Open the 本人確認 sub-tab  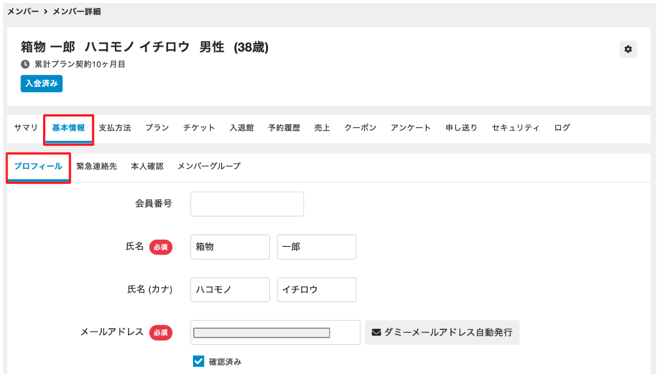click(147, 167)
